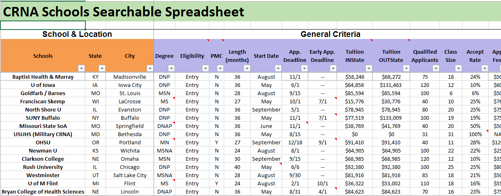
Task: Click the $84,623 out-of-state tuition cell
Action: click(391, 191)
